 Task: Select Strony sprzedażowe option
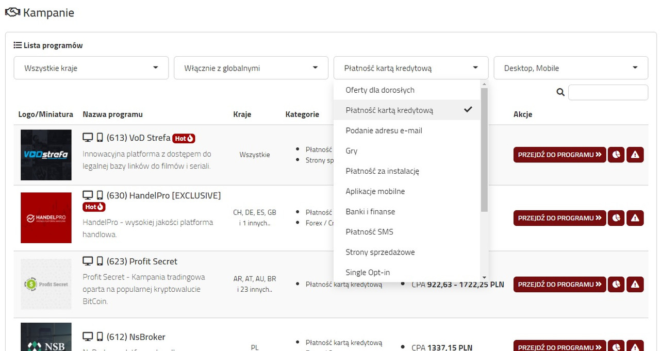click(x=407, y=252)
